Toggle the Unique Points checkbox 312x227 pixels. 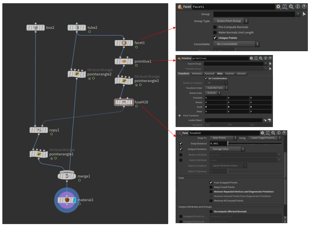(x=215, y=38)
